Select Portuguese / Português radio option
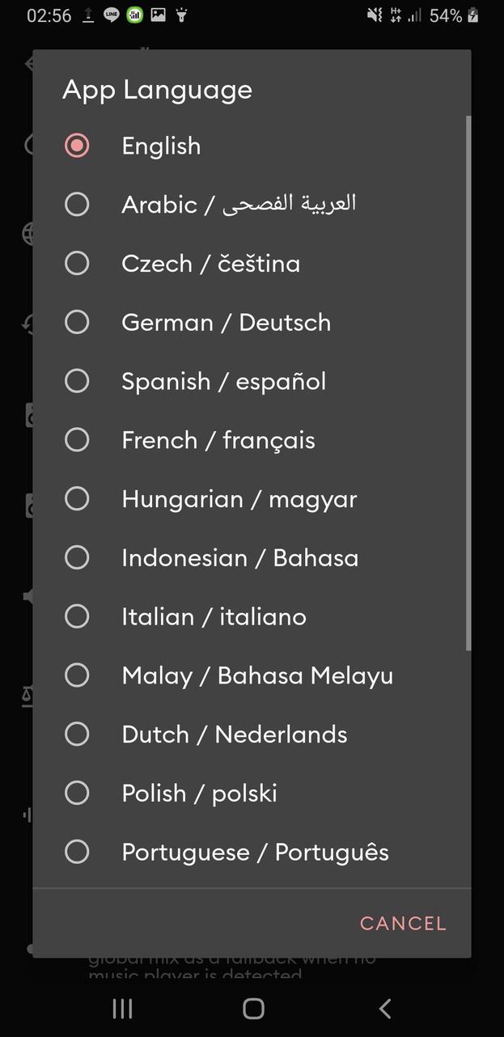 click(x=77, y=852)
